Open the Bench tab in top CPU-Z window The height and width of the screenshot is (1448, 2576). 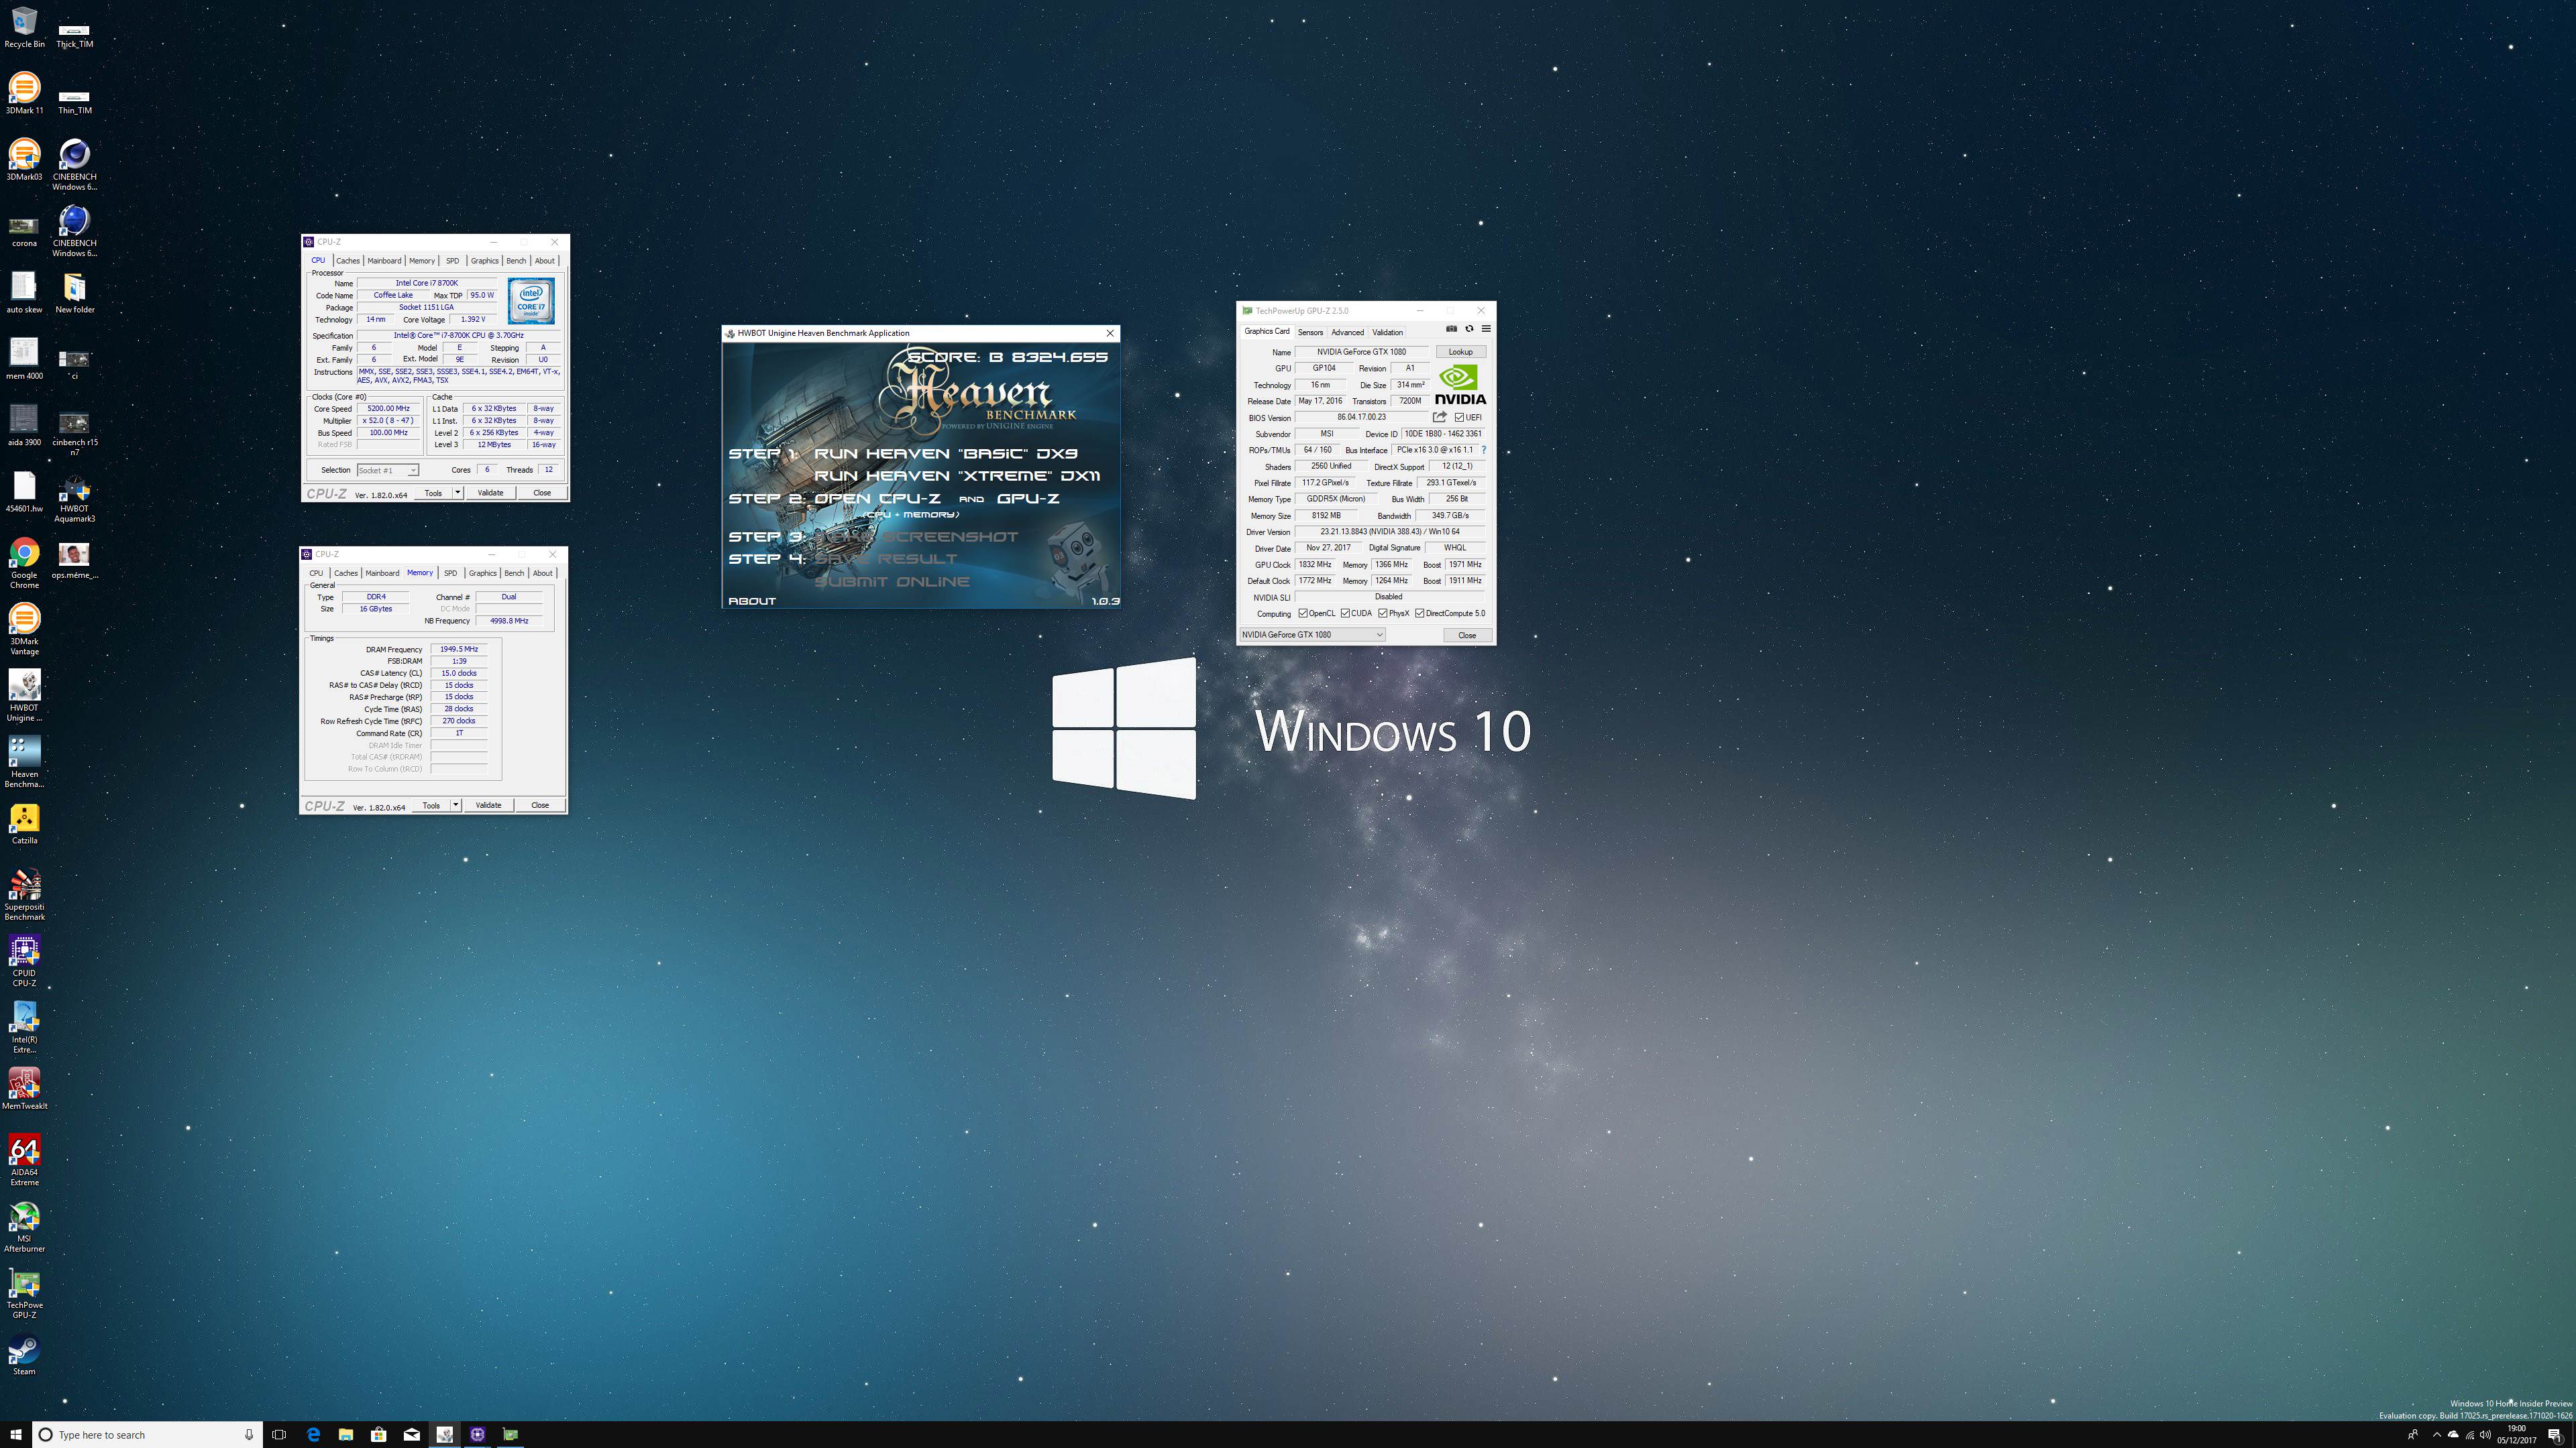516,261
